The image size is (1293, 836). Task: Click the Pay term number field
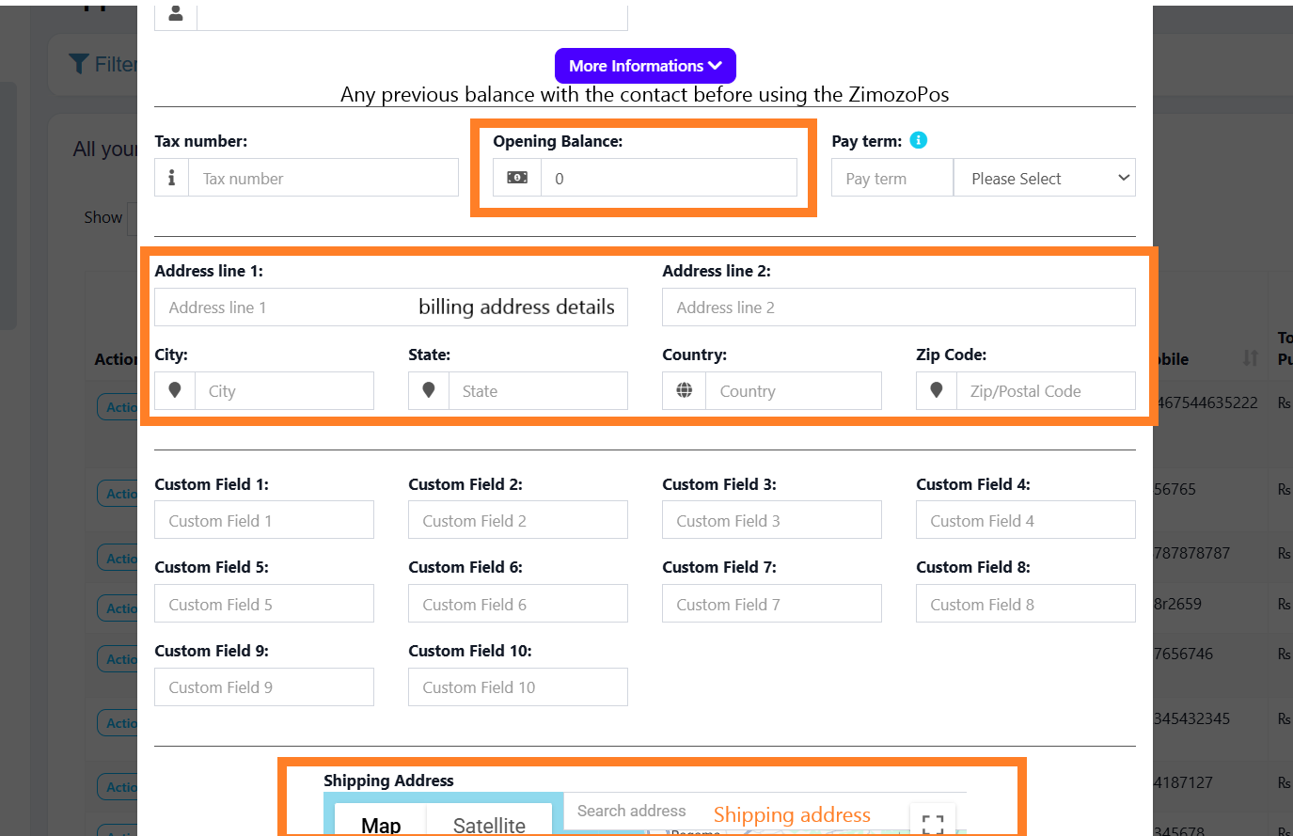(x=891, y=178)
